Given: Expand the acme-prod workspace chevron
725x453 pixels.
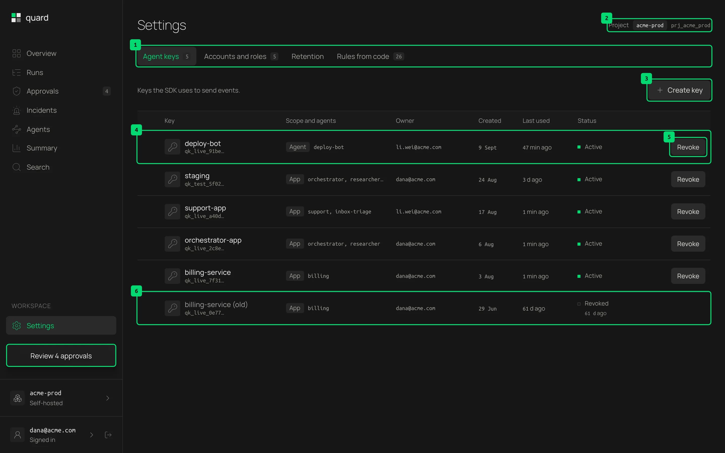Looking at the screenshot, I should point(108,398).
